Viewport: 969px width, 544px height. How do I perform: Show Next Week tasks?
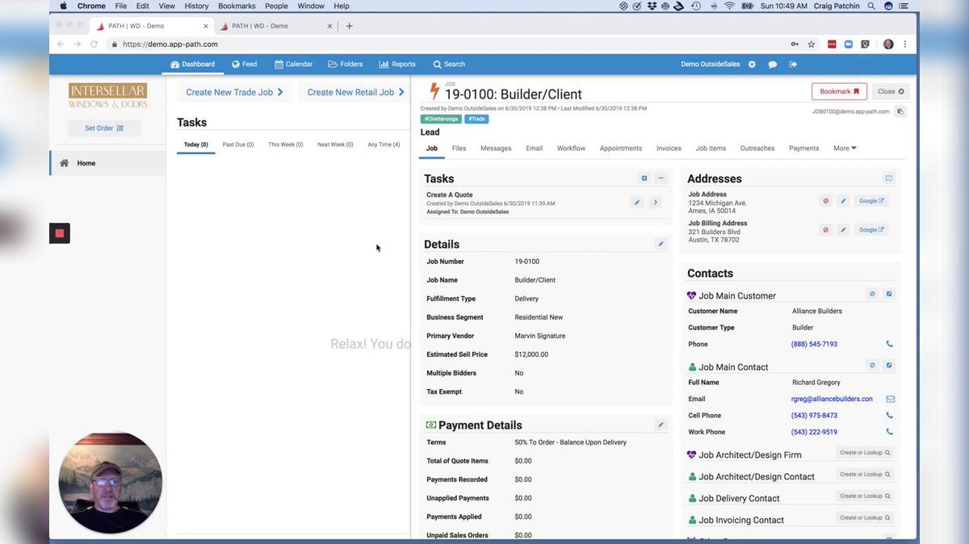[x=335, y=144]
